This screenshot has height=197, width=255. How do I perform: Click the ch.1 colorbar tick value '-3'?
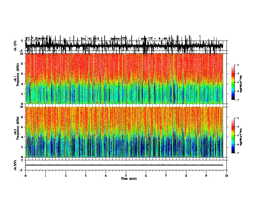237,65
